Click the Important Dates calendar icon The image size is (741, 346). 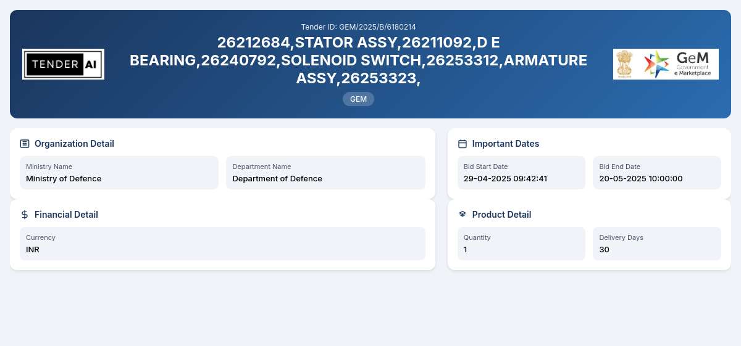pos(463,144)
